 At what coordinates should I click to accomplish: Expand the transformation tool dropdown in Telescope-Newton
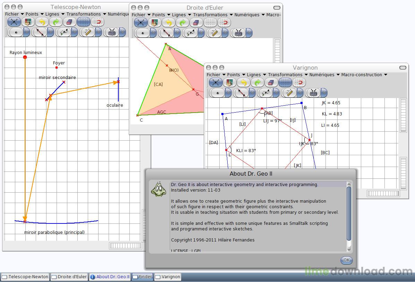[75, 32]
